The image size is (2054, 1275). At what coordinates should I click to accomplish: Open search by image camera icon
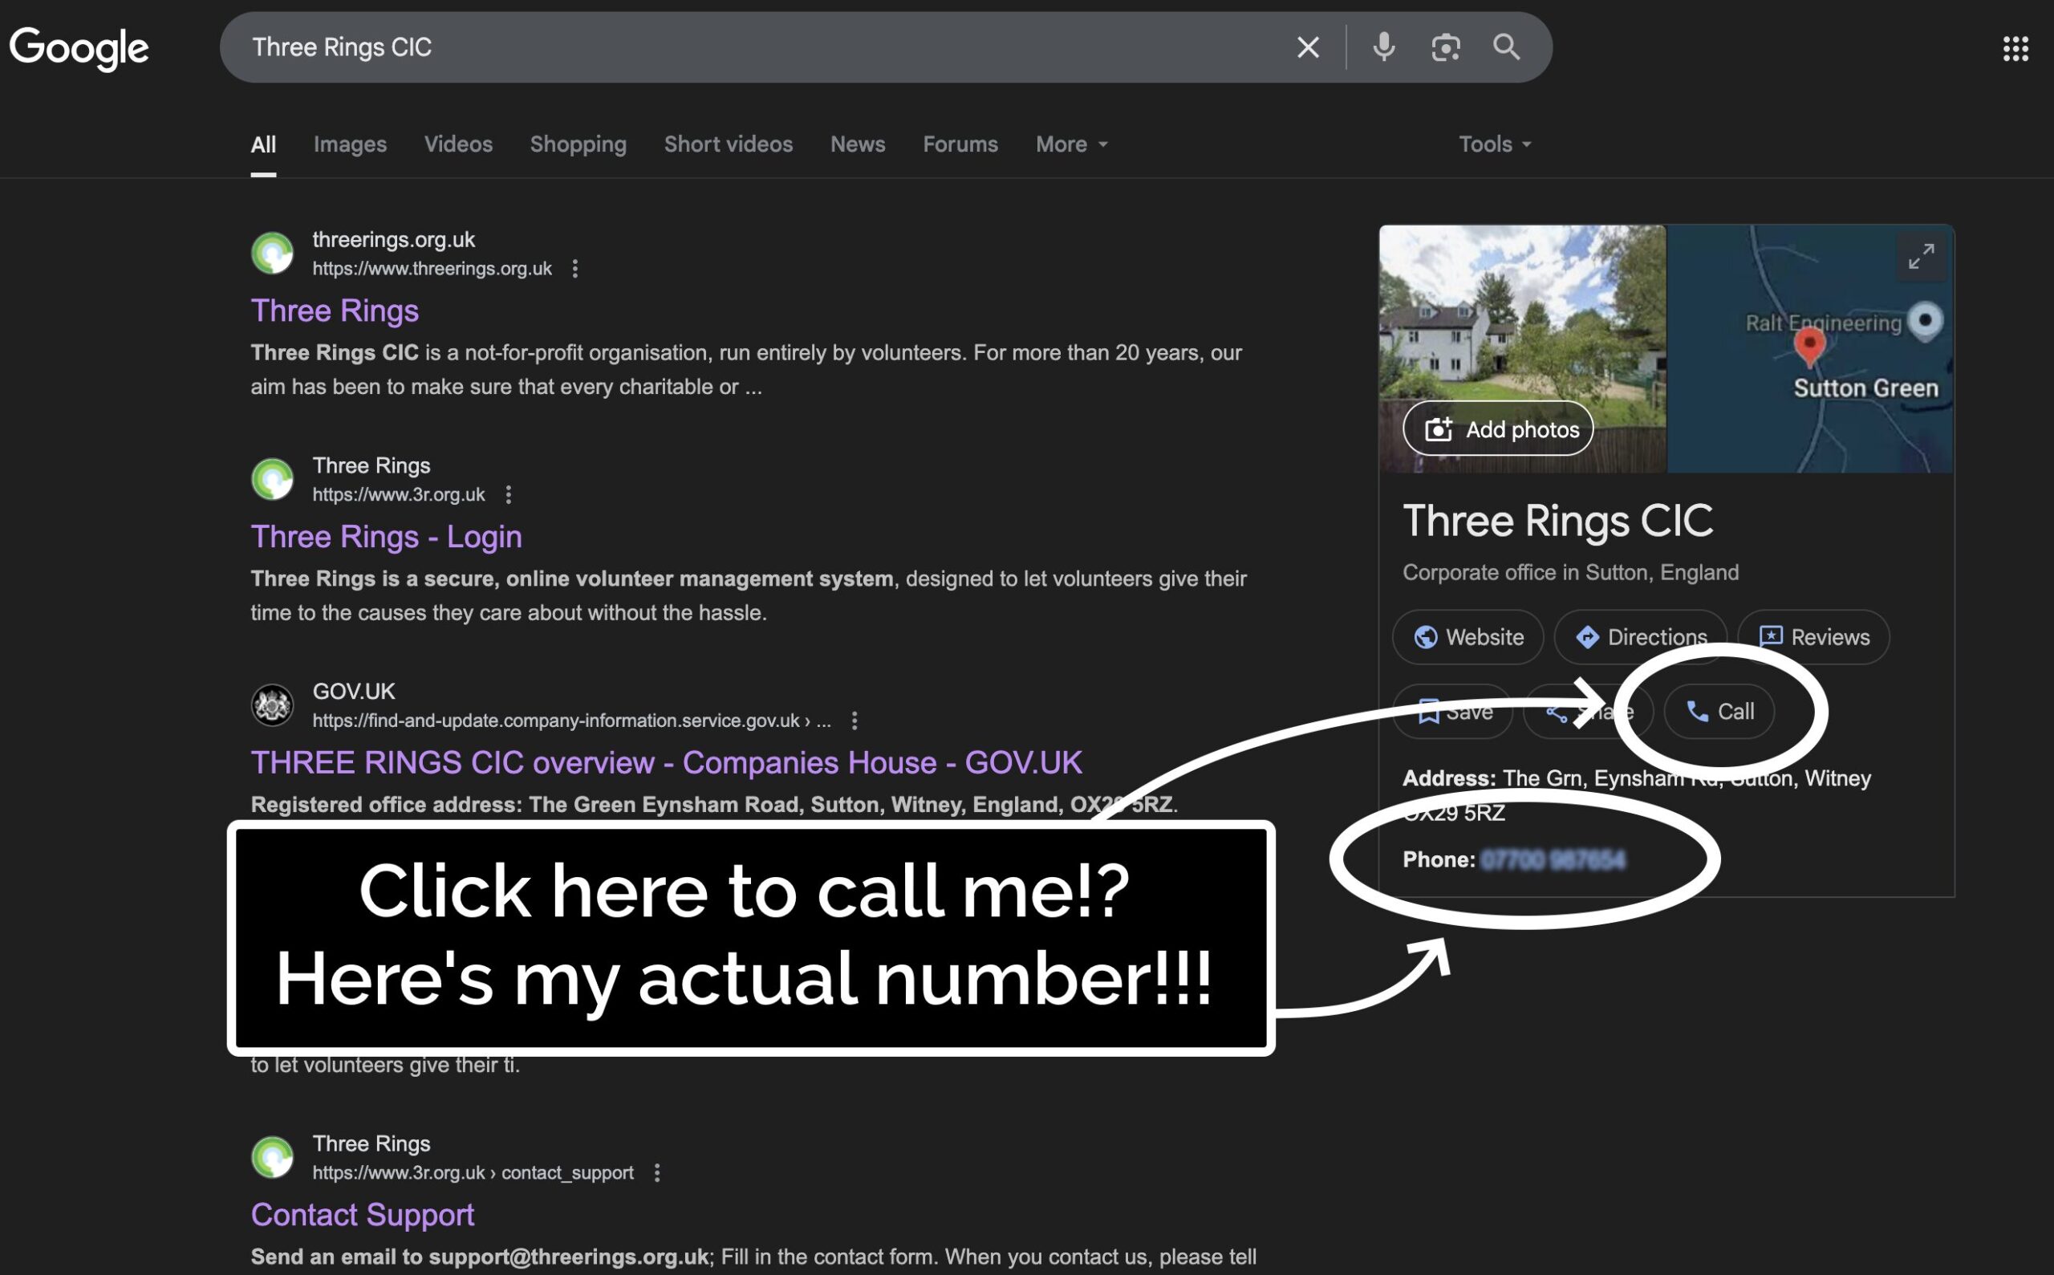tap(1445, 47)
